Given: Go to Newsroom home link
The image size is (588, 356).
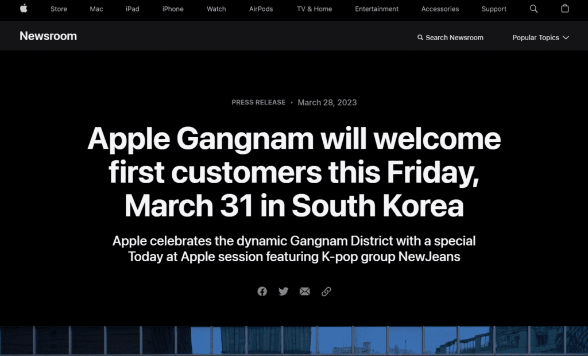Looking at the screenshot, I should (x=48, y=36).
